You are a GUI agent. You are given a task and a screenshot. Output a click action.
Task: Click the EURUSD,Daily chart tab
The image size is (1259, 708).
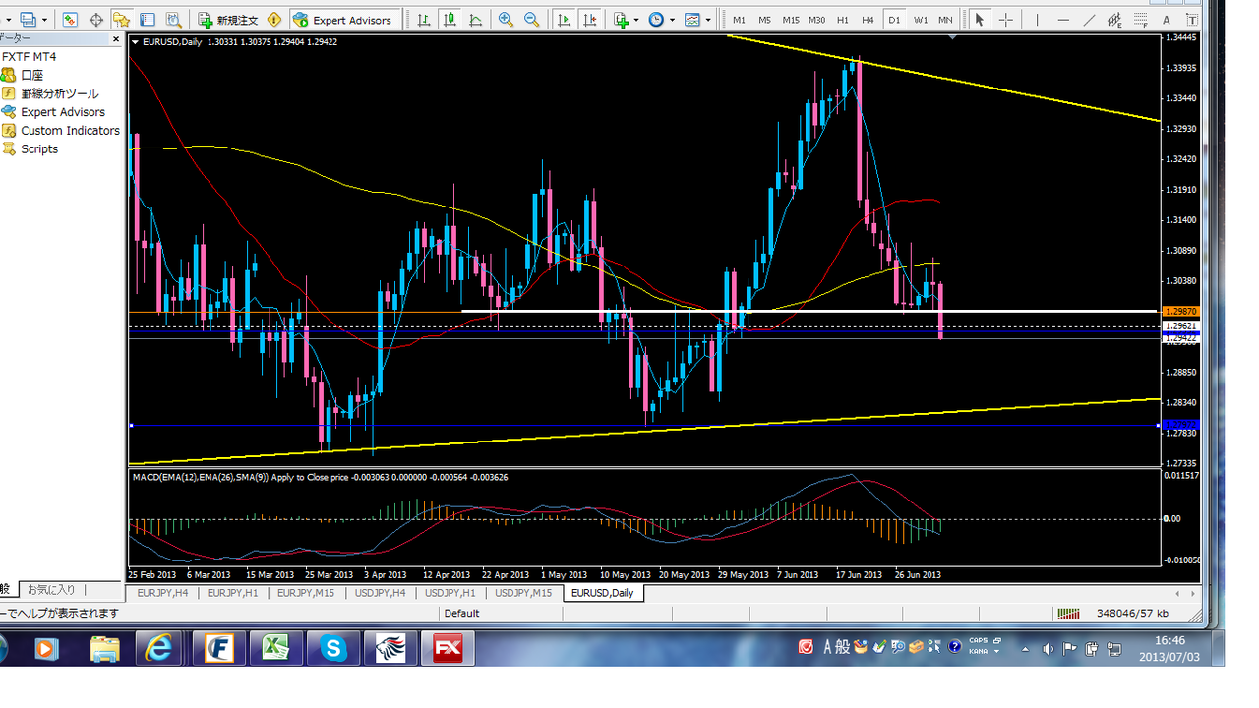[x=603, y=593]
